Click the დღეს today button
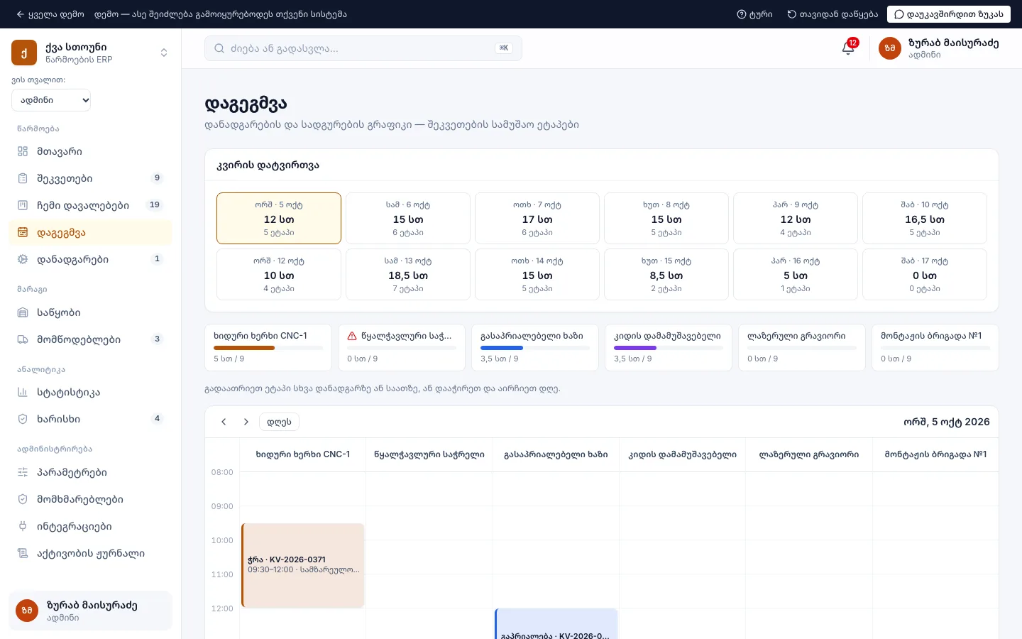The width and height of the screenshot is (1022, 639). 279,422
